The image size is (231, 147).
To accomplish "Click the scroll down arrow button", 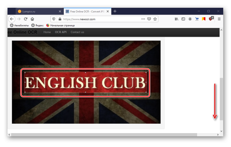I will tap(221, 131).
